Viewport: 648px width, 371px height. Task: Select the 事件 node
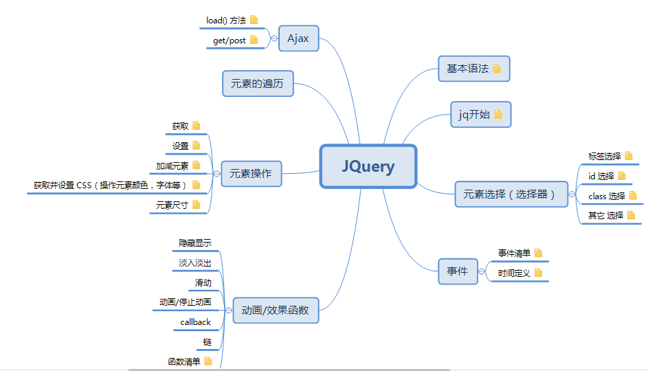[458, 271]
